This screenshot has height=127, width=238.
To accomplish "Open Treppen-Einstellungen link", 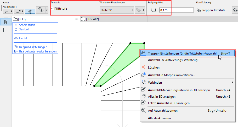I will coord(33,47).
